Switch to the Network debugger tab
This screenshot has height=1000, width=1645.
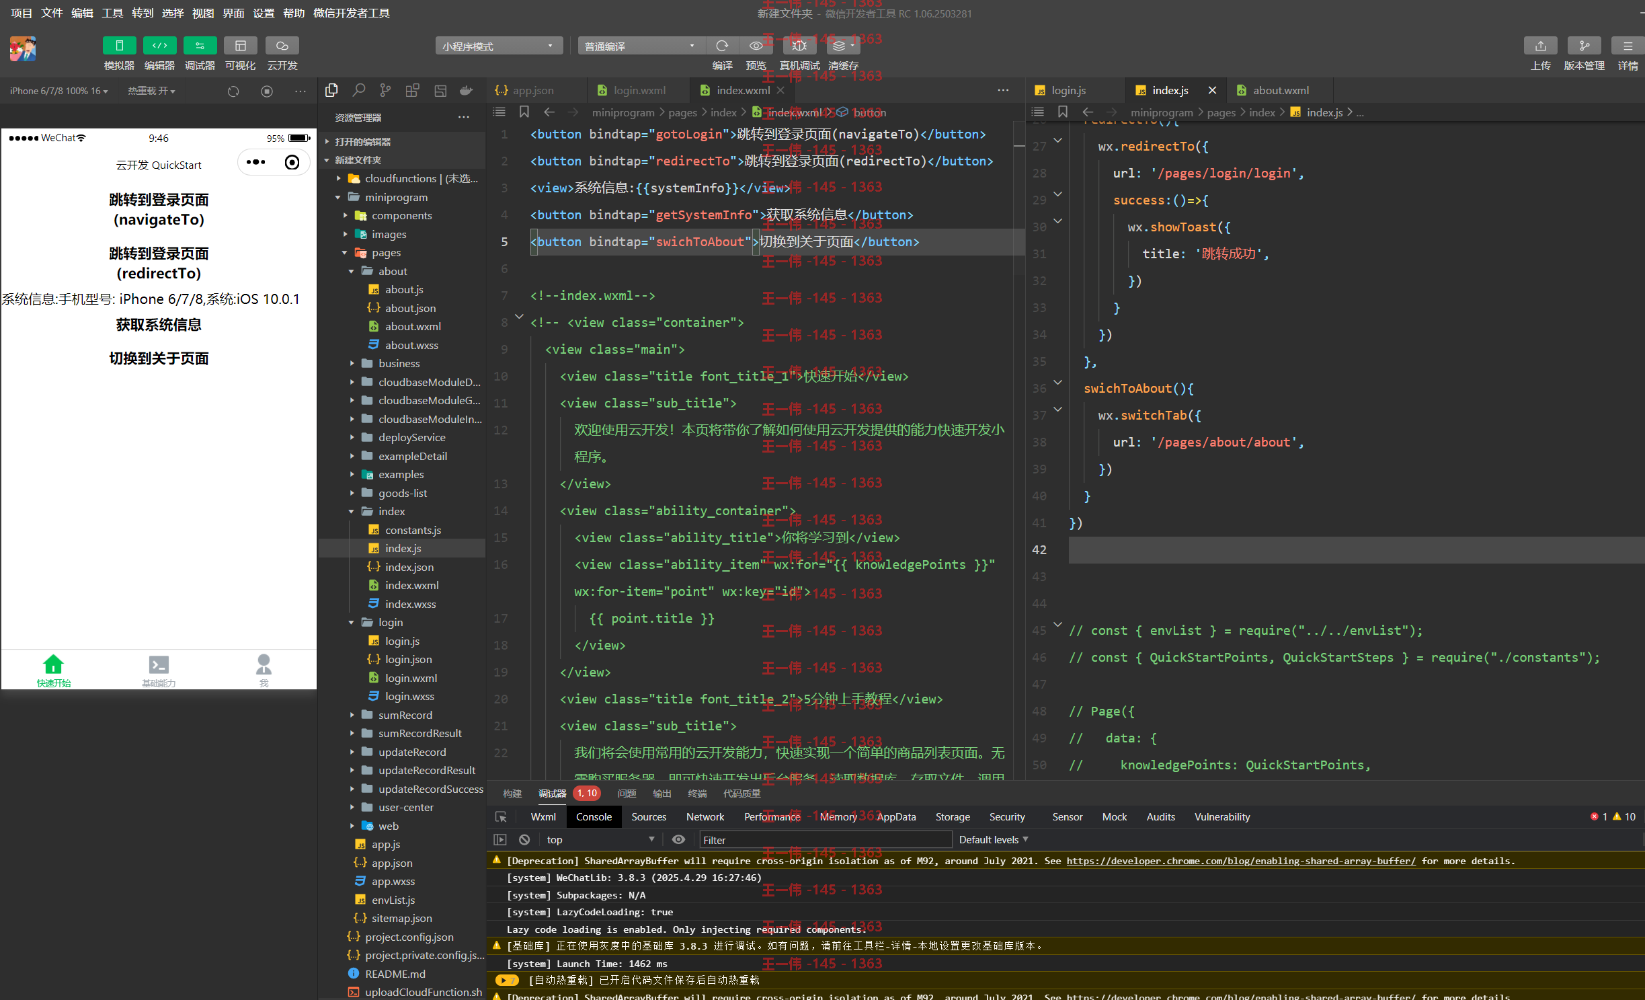705,816
